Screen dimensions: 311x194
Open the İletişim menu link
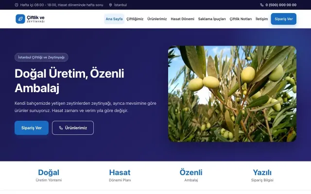[x=261, y=19]
